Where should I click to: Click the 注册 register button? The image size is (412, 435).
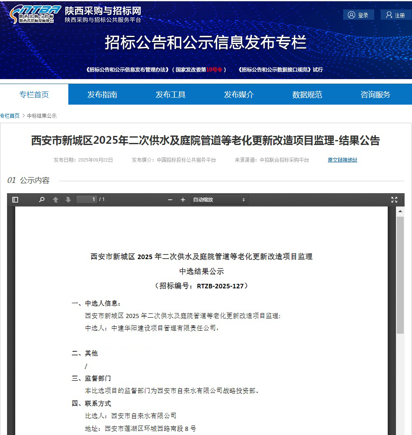click(x=395, y=15)
